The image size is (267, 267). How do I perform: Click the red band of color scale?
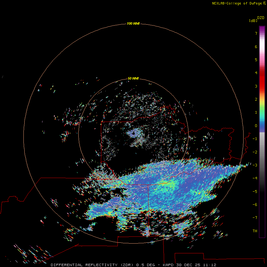click(262, 80)
